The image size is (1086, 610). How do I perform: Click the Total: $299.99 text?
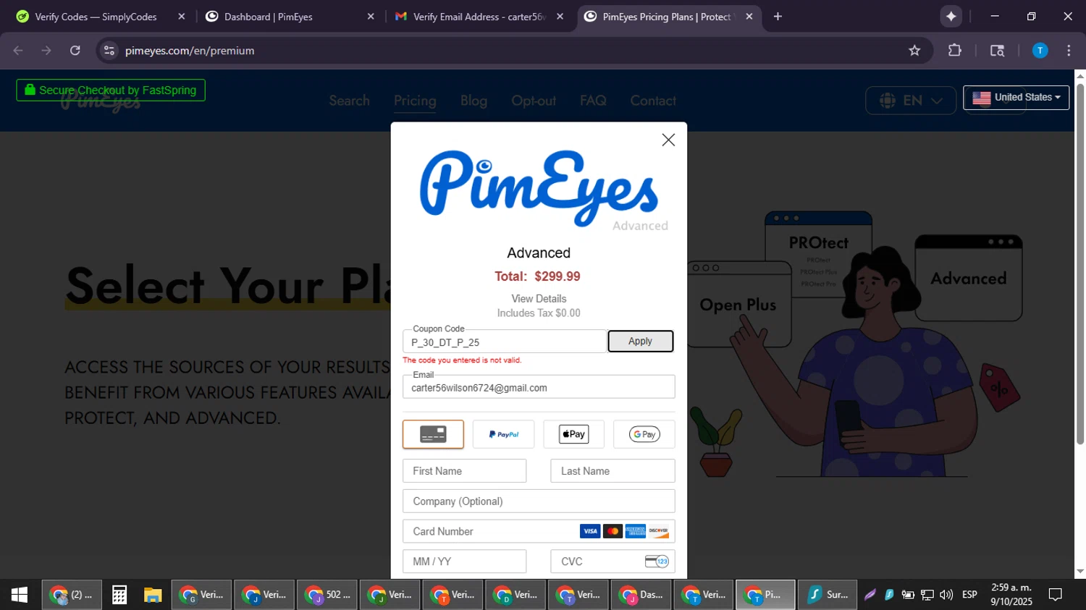pyautogui.click(x=537, y=276)
